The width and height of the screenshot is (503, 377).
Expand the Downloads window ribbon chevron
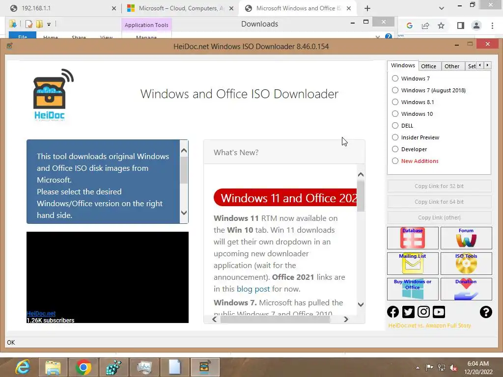[377, 36]
